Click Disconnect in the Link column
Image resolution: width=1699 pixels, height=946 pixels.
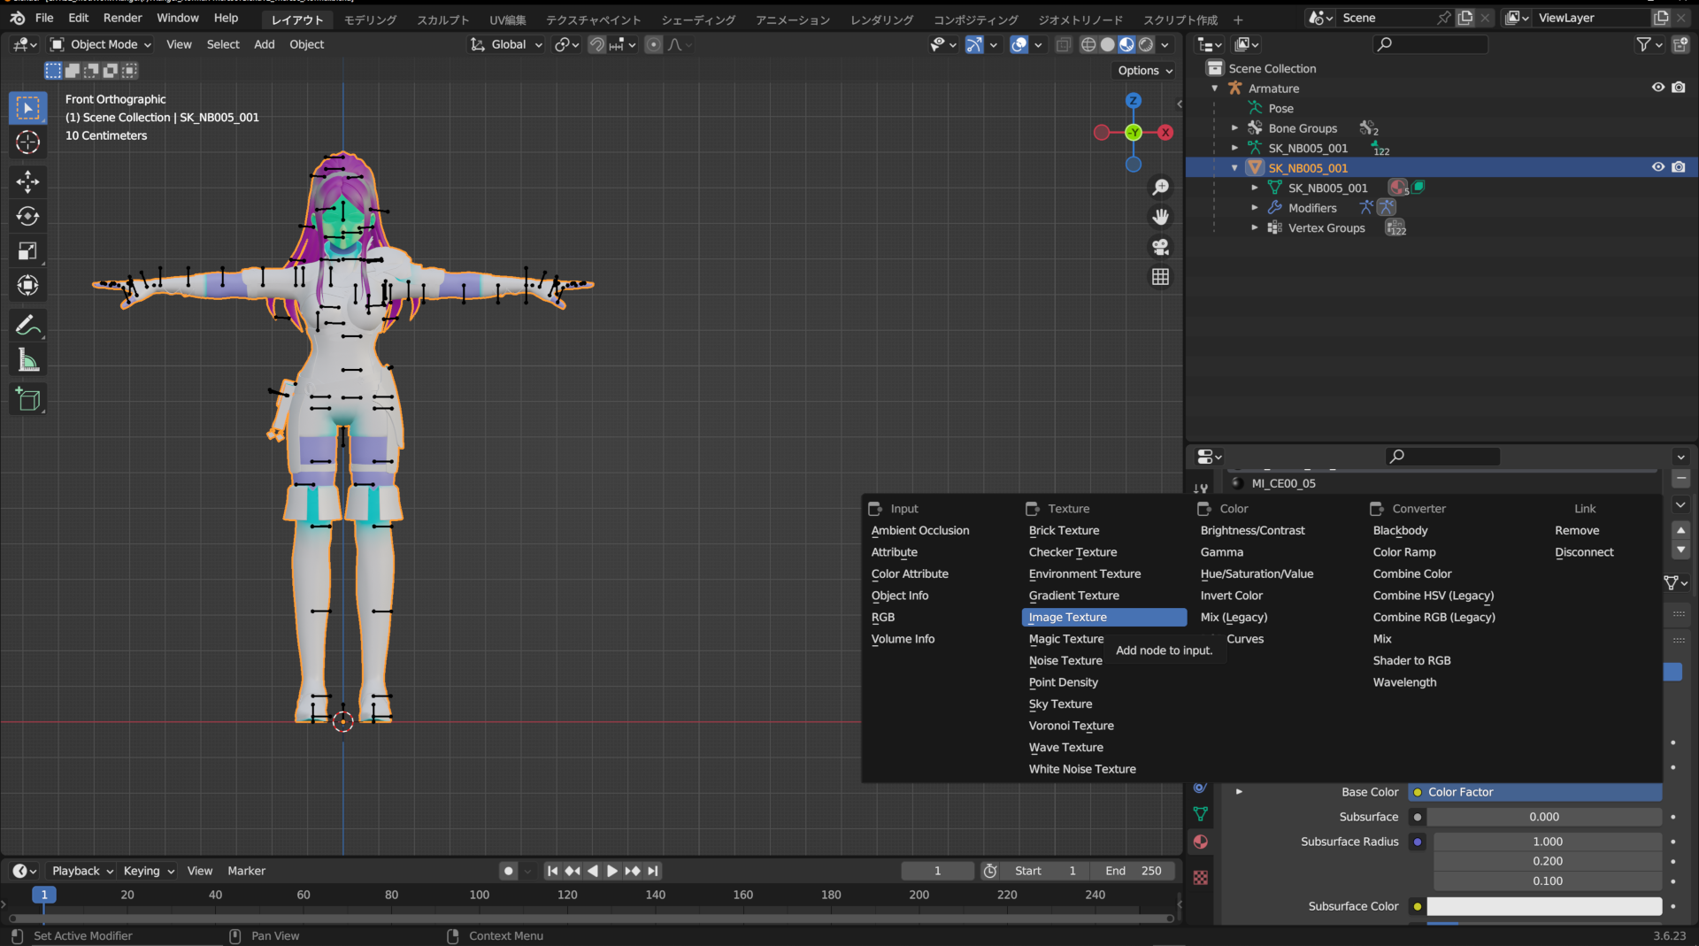pyautogui.click(x=1584, y=552)
